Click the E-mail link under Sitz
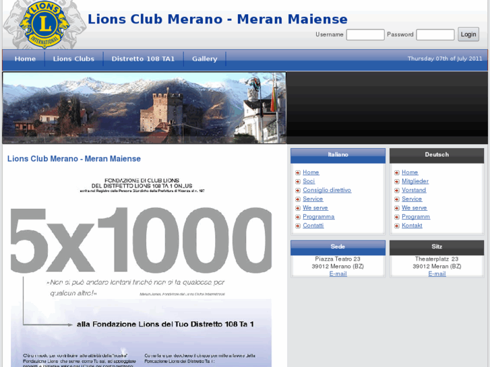Screen dimensions: 490x367 coord(437,274)
